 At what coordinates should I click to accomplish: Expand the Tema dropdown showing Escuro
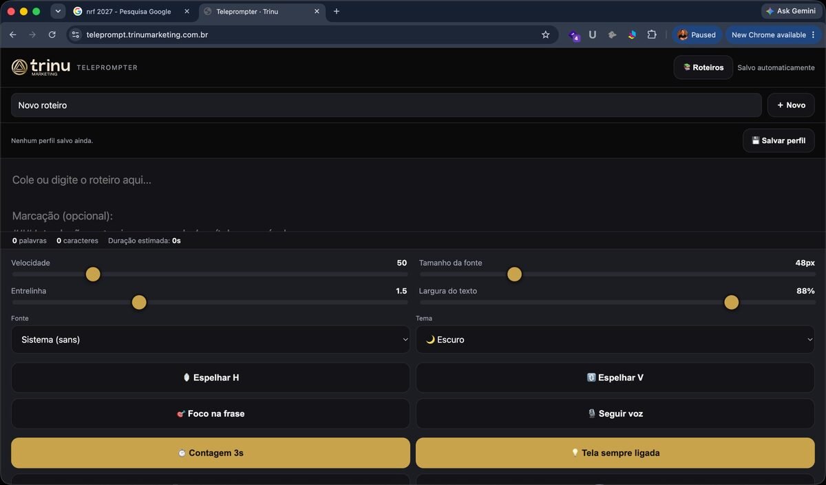(615, 339)
